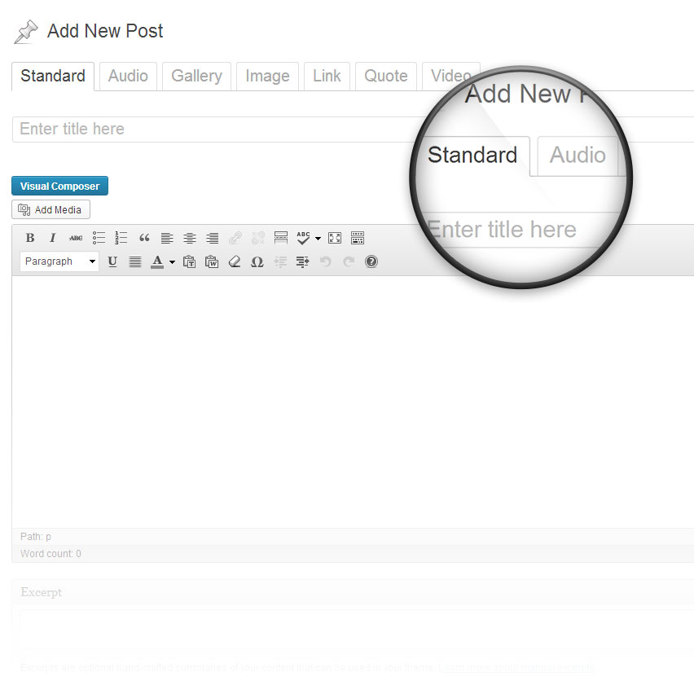Image resolution: width=694 pixels, height=694 pixels.
Task: Apply italic formatting
Action: pyautogui.click(x=53, y=238)
